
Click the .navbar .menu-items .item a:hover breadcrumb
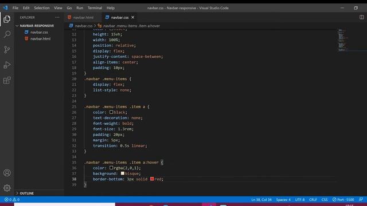[x=131, y=26]
